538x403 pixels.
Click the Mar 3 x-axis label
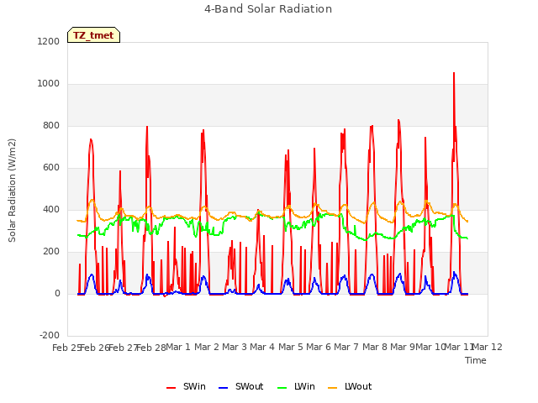235,347
